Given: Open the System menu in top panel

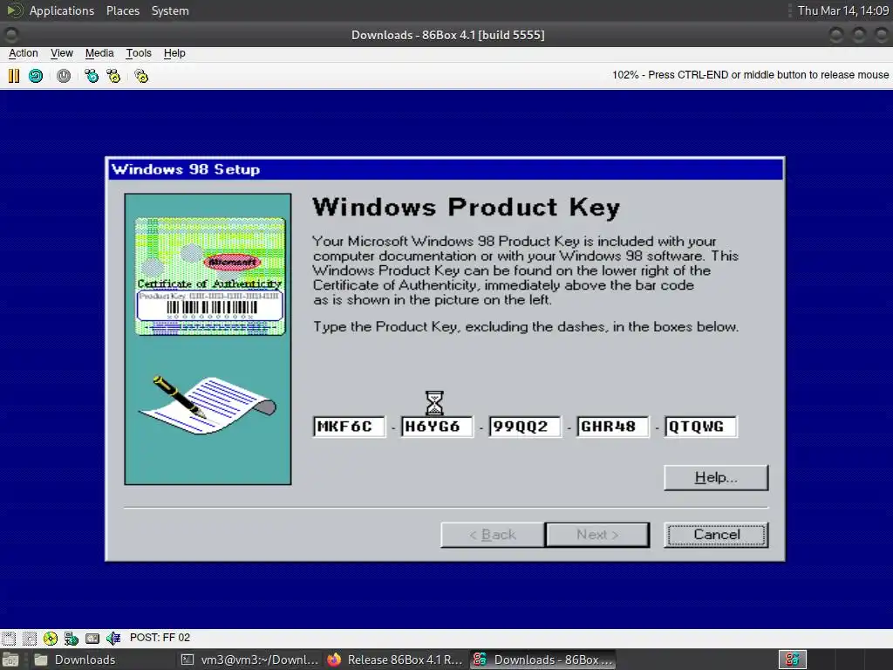Looking at the screenshot, I should tap(170, 10).
